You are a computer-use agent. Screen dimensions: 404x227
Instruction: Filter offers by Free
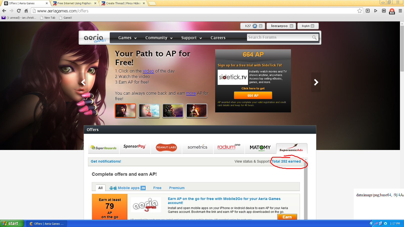coord(157,188)
